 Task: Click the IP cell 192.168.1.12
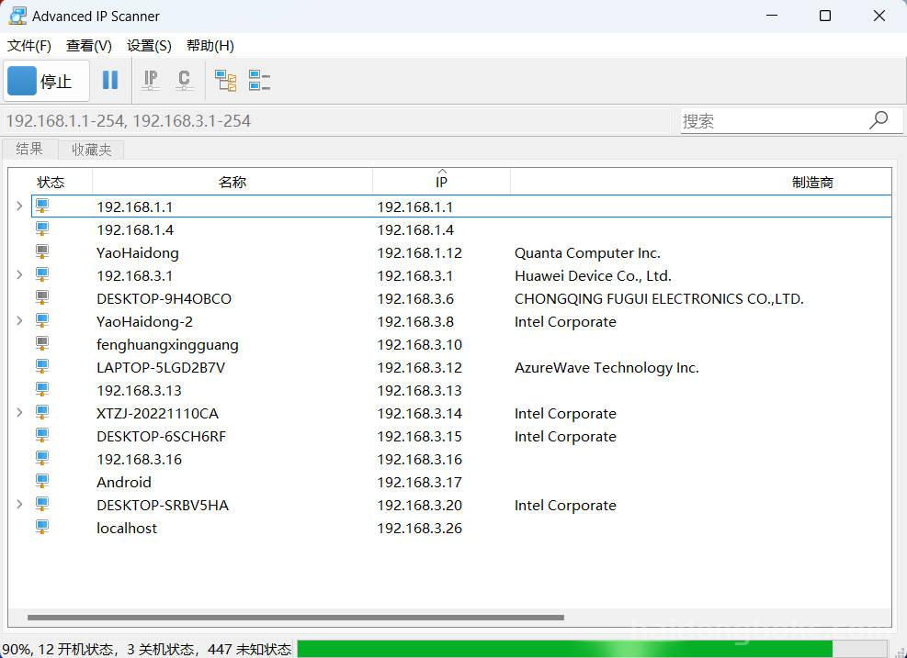tap(419, 253)
